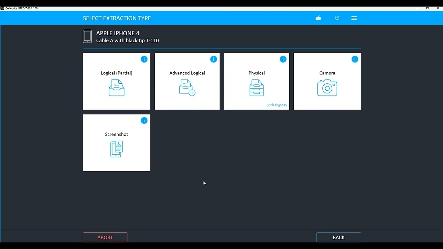Show info for Camera extraction
Image resolution: width=443 pixels, height=249 pixels.
355,59
